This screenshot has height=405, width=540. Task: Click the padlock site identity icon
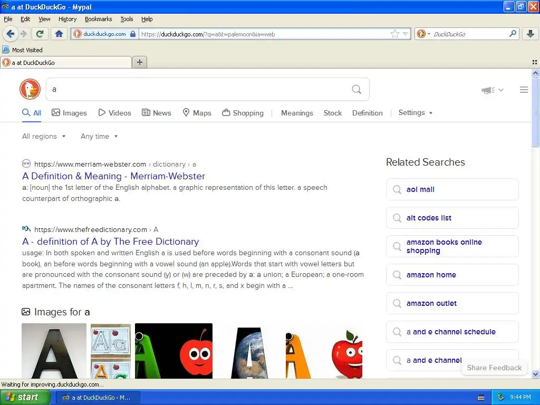pos(133,34)
